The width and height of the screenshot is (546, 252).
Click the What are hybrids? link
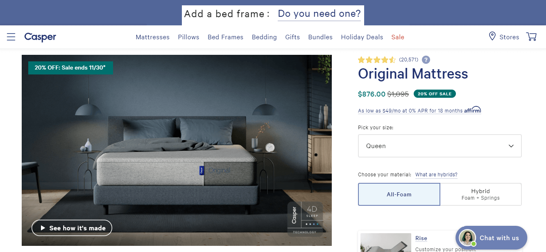[436, 175]
